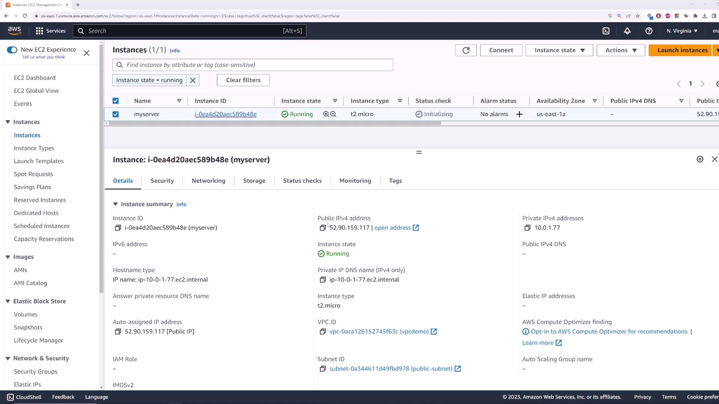Collapse the Instance summary section
Image resolution: width=719 pixels, height=404 pixels.
coord(115,204)
